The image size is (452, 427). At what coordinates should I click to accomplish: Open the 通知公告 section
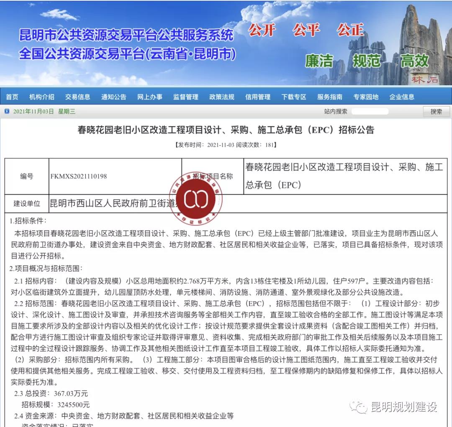point(114,97)
